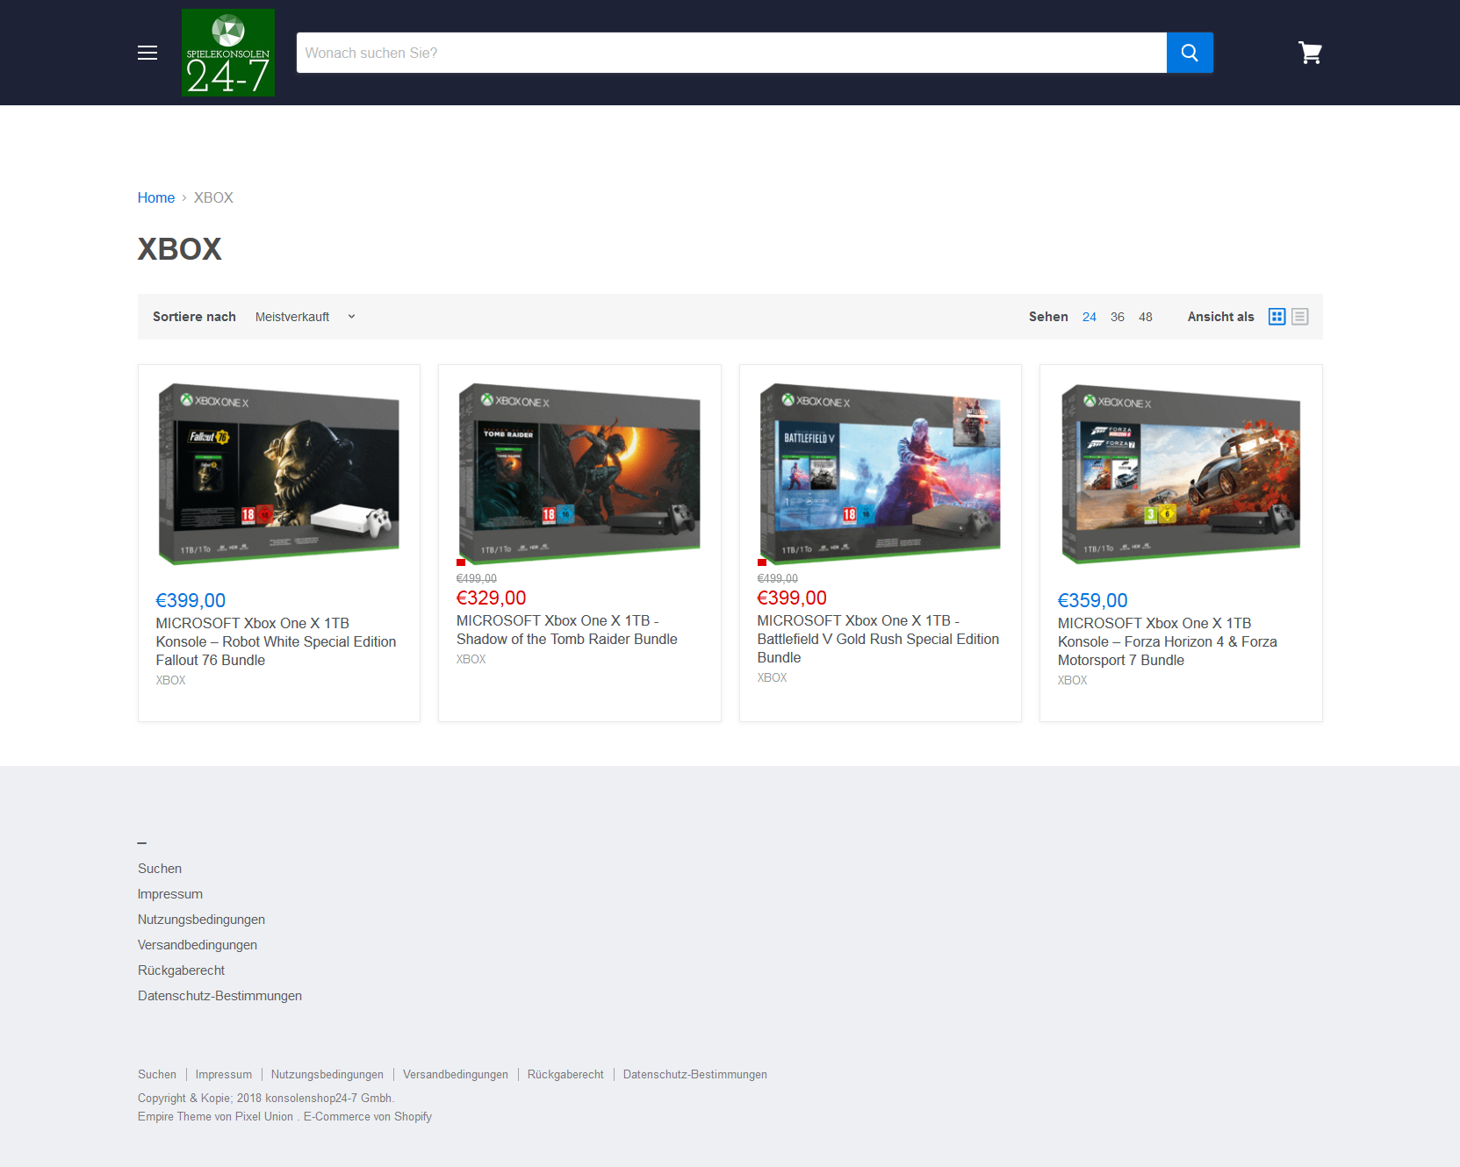The width and height of the screenshot is (1460, 1167).
Task: Click Suchen in bottom horizontal links
Action: coord(157,1075)
